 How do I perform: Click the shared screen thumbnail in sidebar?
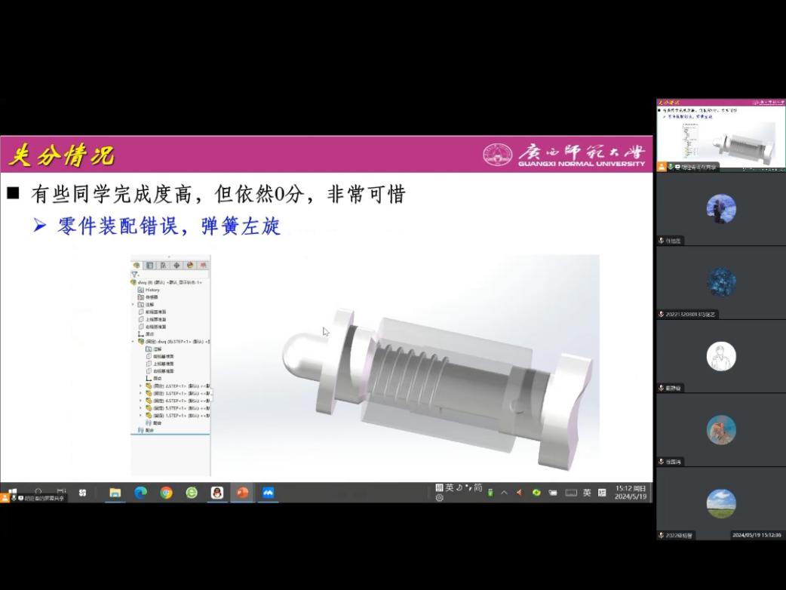tap(720, 134)
